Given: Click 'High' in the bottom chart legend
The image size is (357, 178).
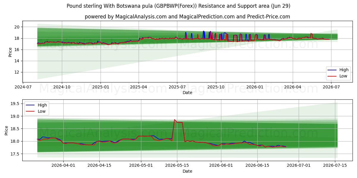Looking at the screenshot, I should click(42, 105).
